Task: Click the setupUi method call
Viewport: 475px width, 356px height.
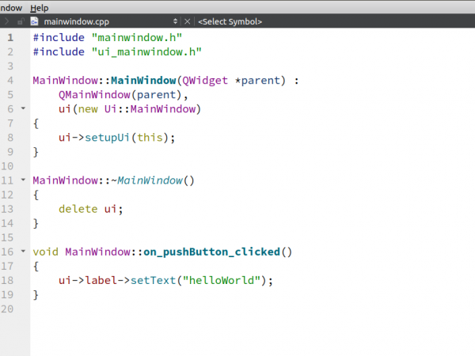Action: point(106,137)
